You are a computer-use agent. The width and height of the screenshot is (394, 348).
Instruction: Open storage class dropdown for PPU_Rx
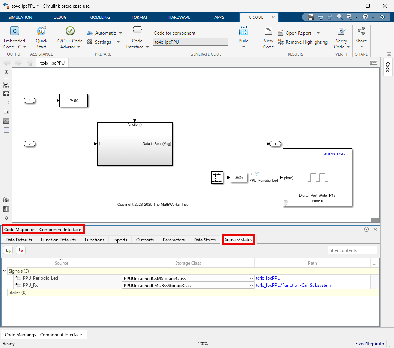pyautogui.click(x=251, y=285)
